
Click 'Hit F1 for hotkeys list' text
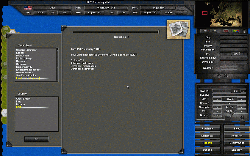click(x=98, y=2)
